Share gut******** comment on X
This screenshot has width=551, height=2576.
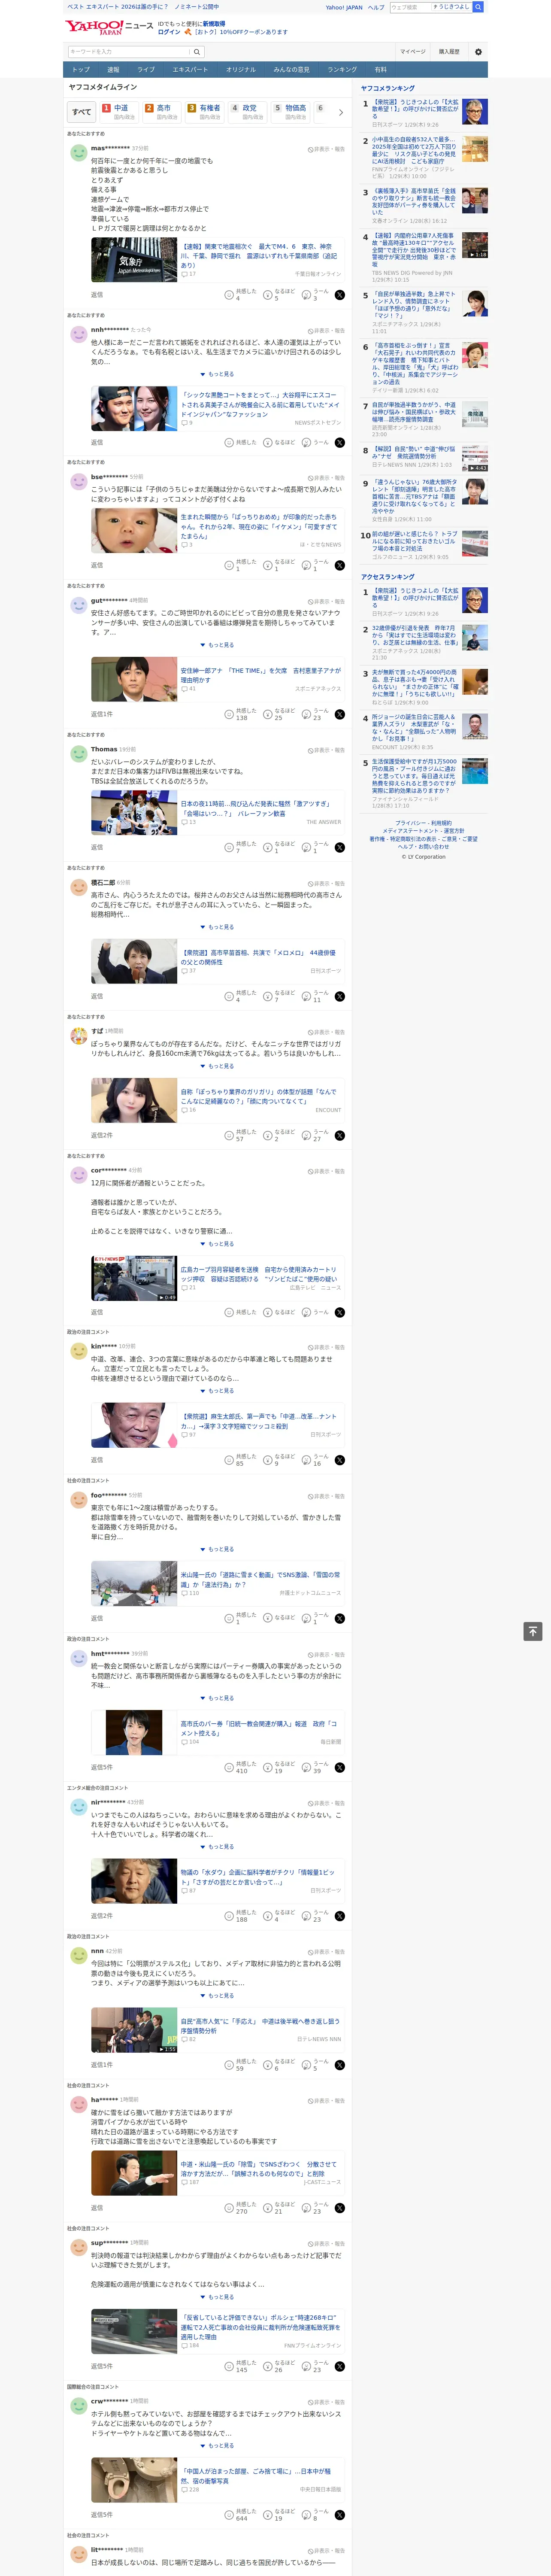pos(339,714)
